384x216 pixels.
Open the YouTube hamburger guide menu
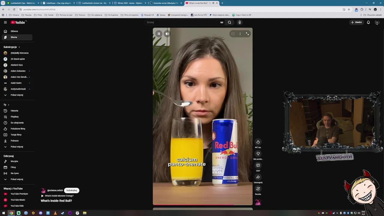[5, 22]
